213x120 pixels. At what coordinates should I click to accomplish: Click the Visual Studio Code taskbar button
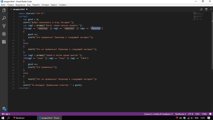click(50, 118)
